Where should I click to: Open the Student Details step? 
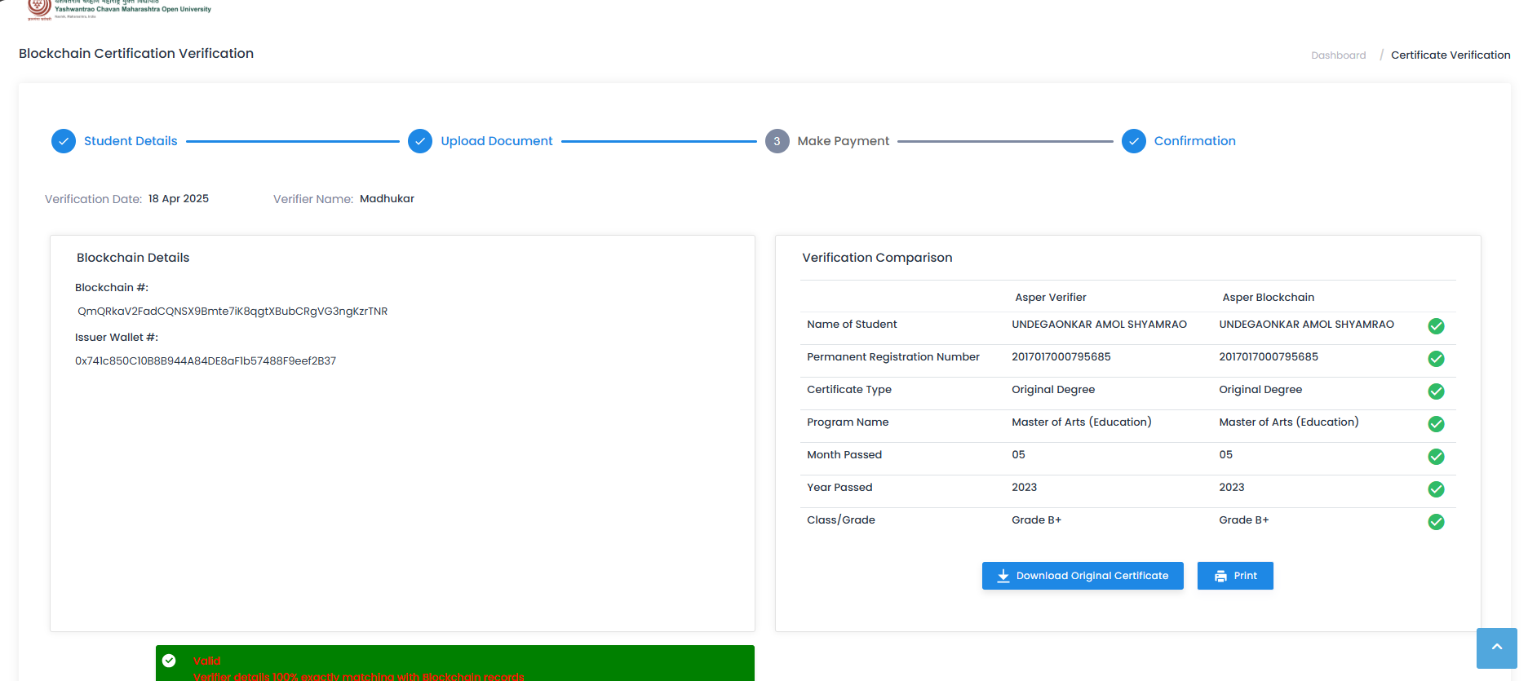pyautogui.click(x=131, y=141)
